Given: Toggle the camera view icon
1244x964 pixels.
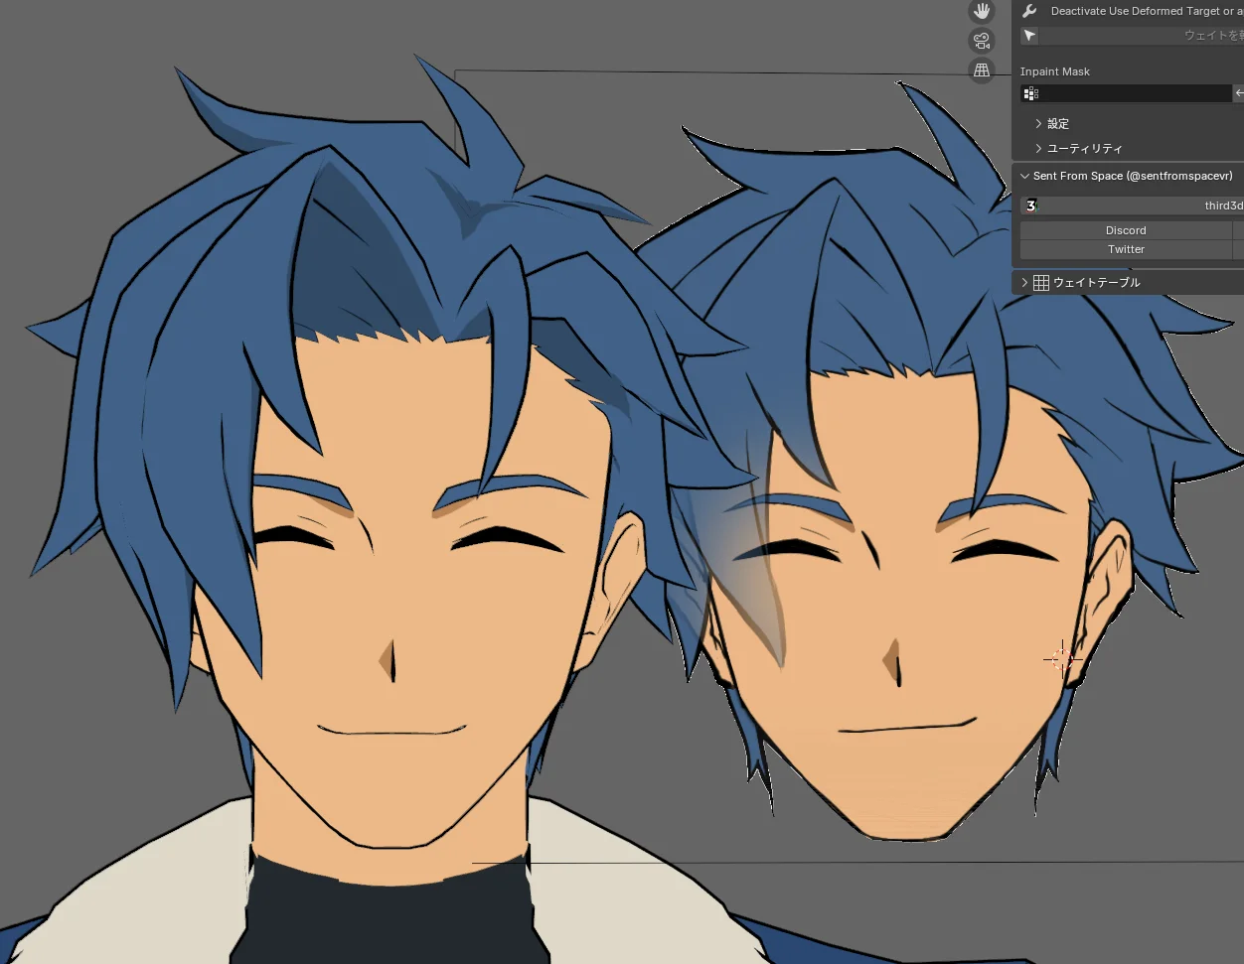Looking at the screenshot, I should 982,41.
